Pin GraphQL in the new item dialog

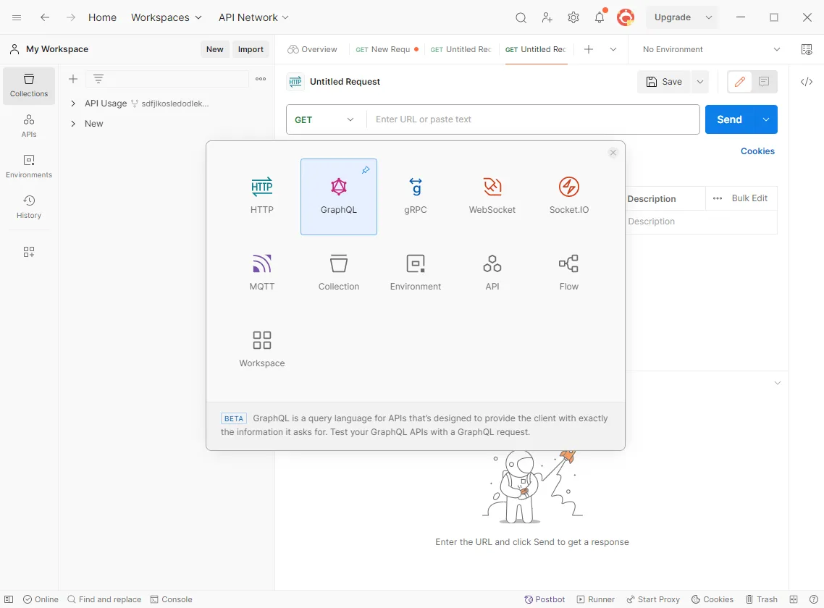366,170
